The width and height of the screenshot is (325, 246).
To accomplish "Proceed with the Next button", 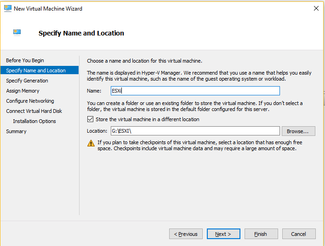I will click(223, 234).
